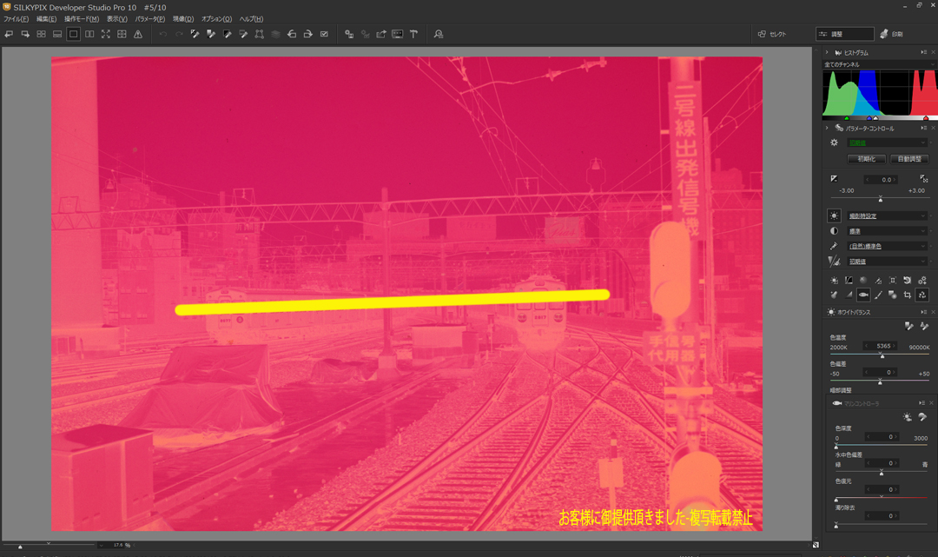Switch to combination filmstrip view

[57, 34]
